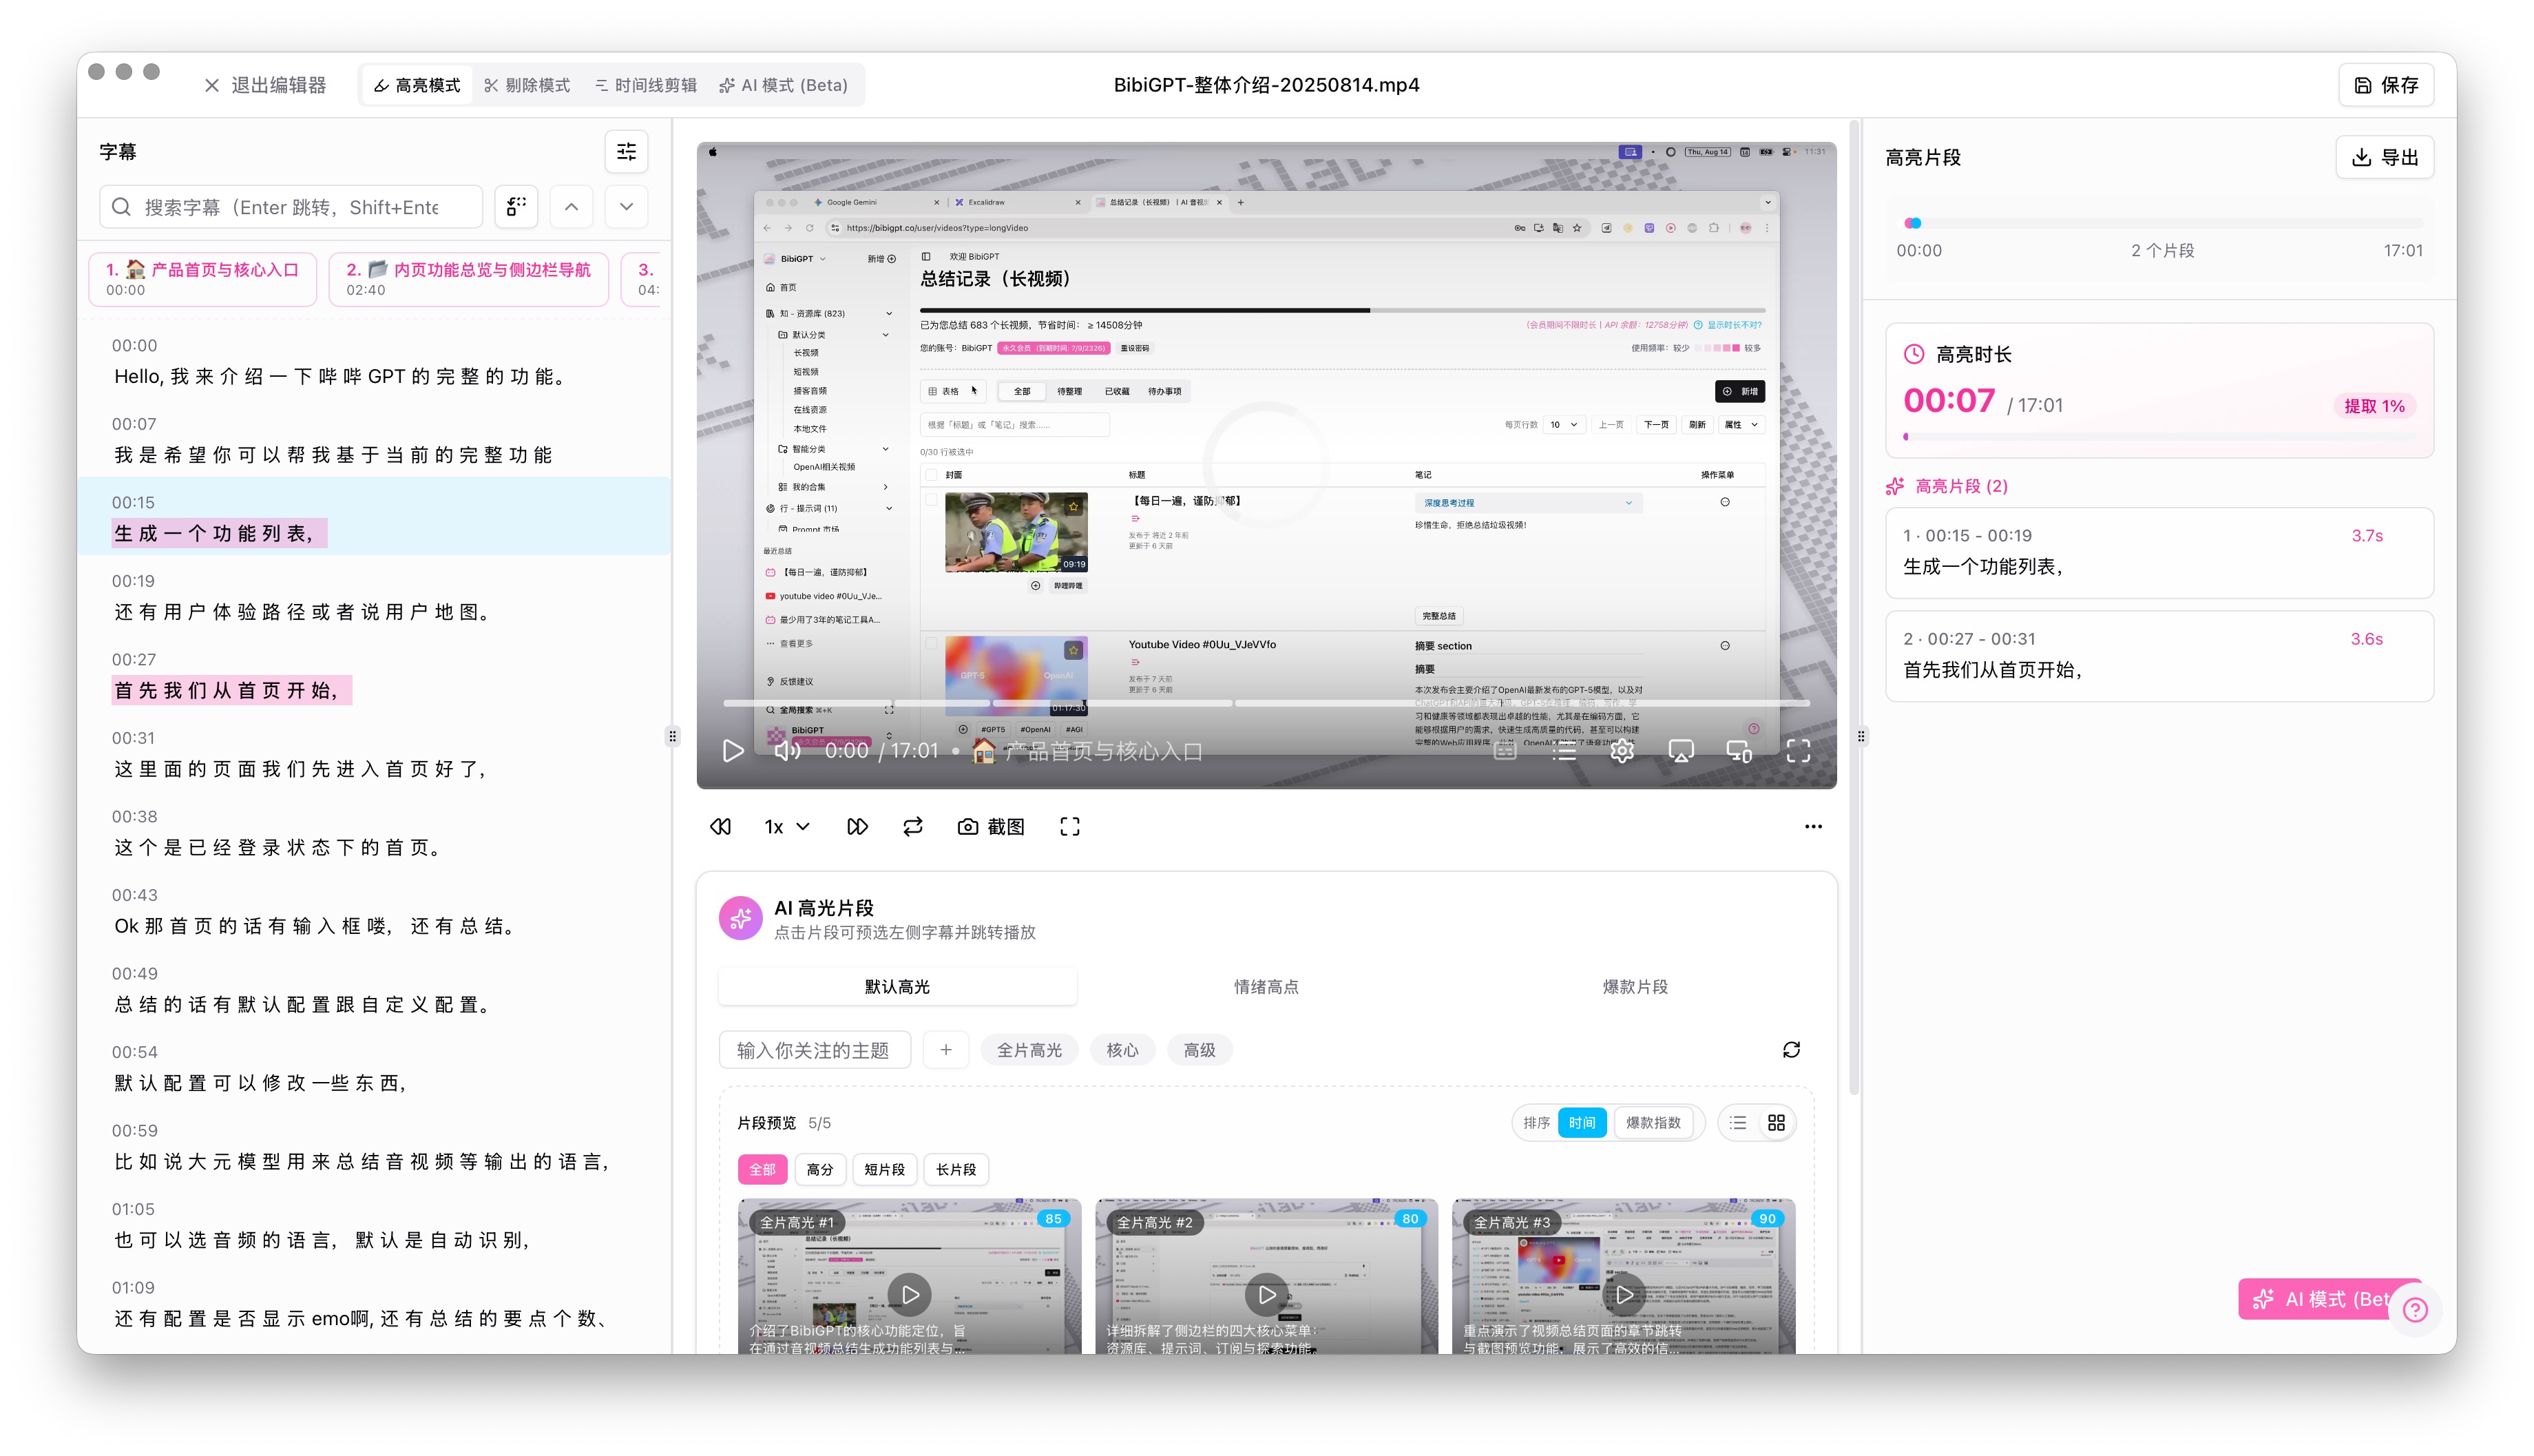Switch to list view for segment preview
The image size is (2534, 1456).
click(x=1738, y=1123)
